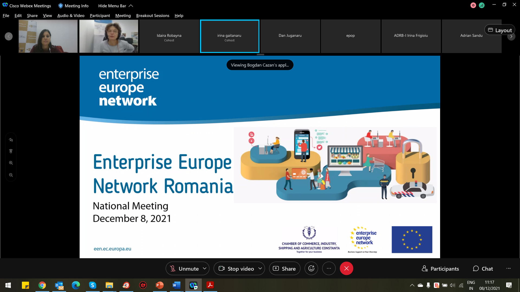520x292 pixels.
Task: Select ADRB-I Irina Frigioiu participant tile
Action: [411, 36]
